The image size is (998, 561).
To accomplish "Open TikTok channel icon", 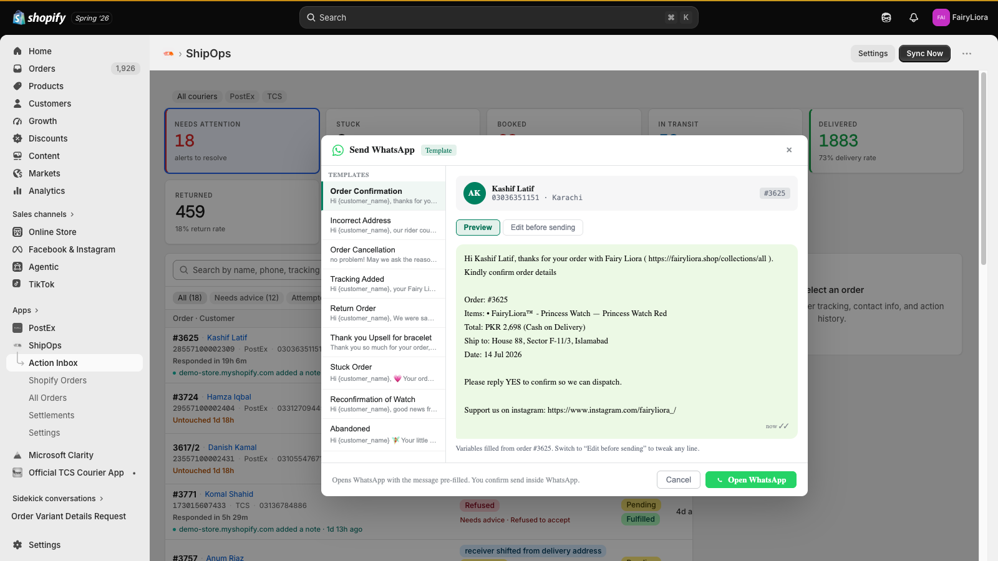I will pos(17,284).
